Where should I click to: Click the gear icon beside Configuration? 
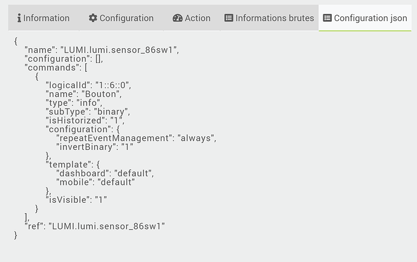tap(93, 18)
